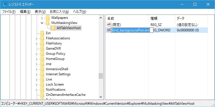Expand the Internet Settings key
215x107 pixels.
pyautogui.click(x=36, y=74)
